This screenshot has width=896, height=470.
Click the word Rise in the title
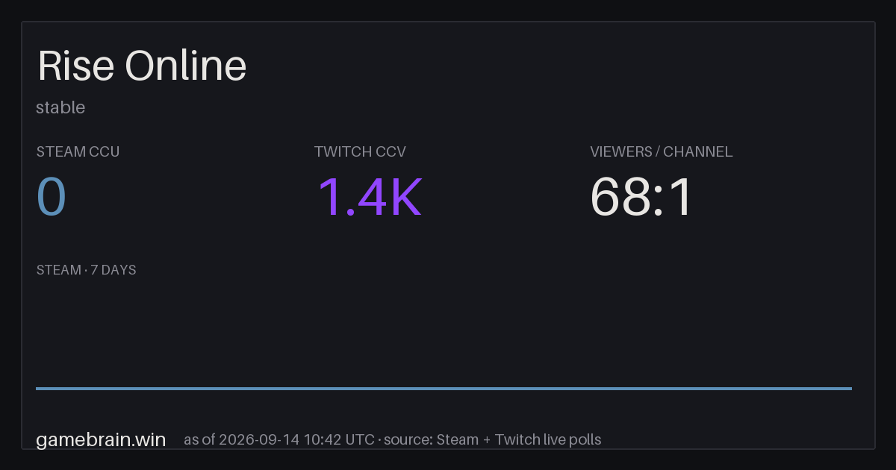[75, 66]
